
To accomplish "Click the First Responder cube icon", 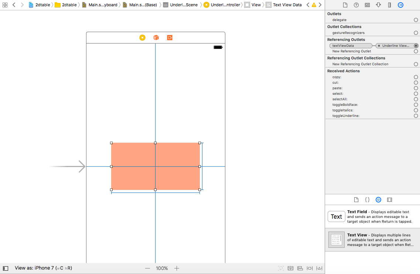I will click(156, 38).
